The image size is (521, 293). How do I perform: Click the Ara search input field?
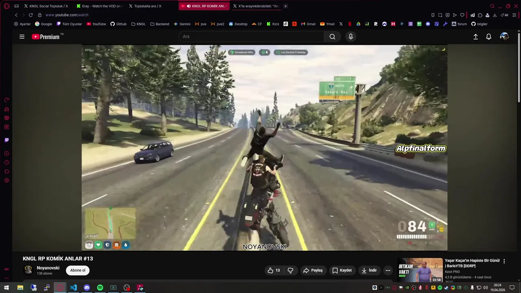click(251, 37)
